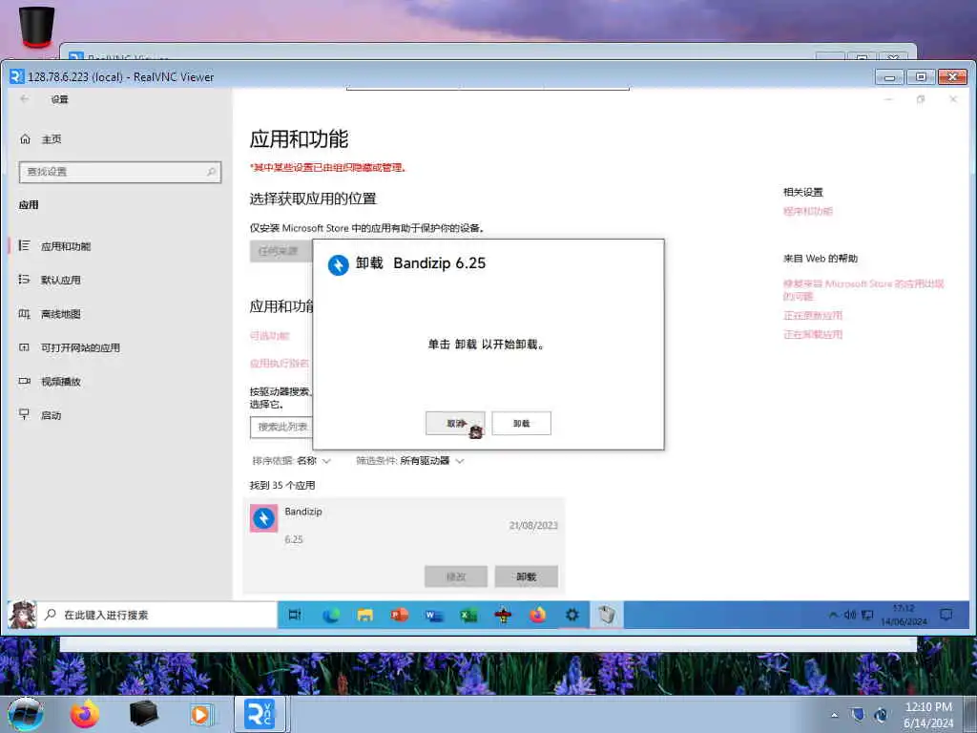
Task: Click the Bandizip name in the apps list
Action: pos(303,512)
